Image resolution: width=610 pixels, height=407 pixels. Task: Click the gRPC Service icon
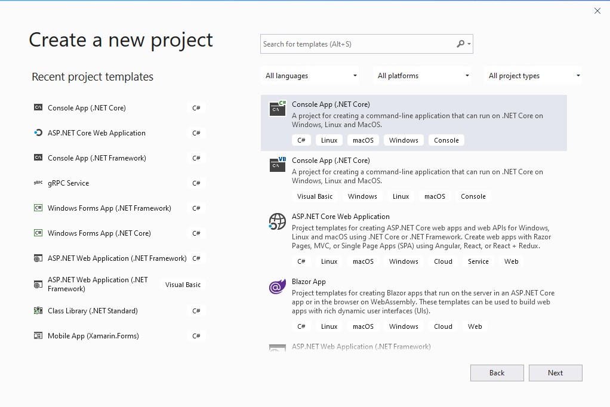pos(38,183)
